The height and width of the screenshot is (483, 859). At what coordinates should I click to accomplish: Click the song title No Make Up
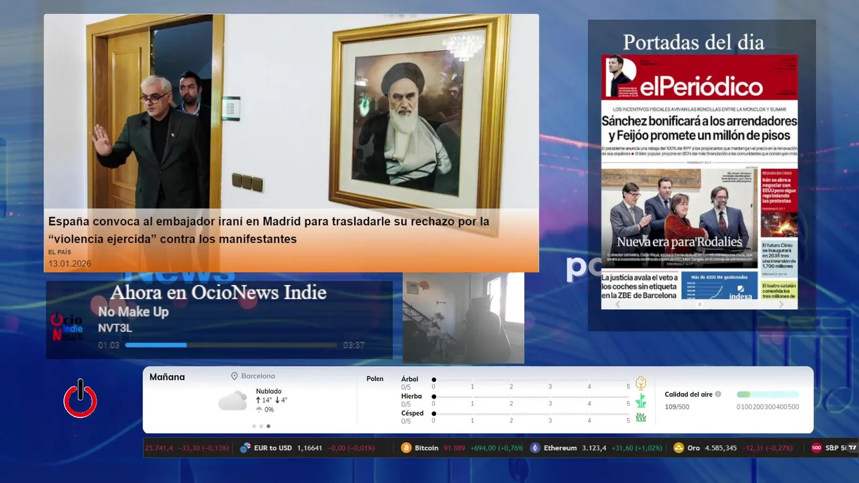coord(133,312)
